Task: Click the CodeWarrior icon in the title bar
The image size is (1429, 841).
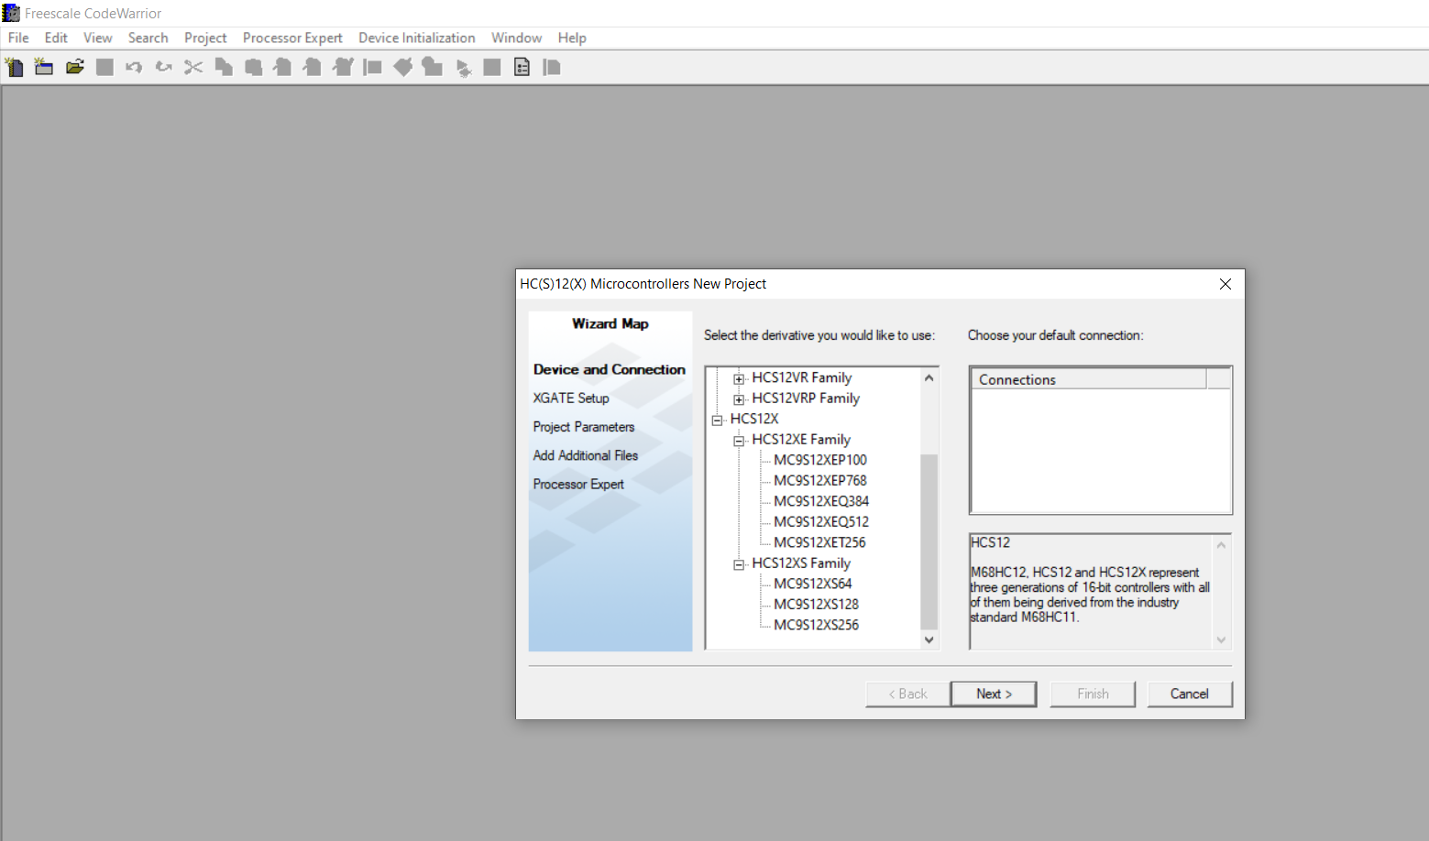Action: tap(10, 12)
